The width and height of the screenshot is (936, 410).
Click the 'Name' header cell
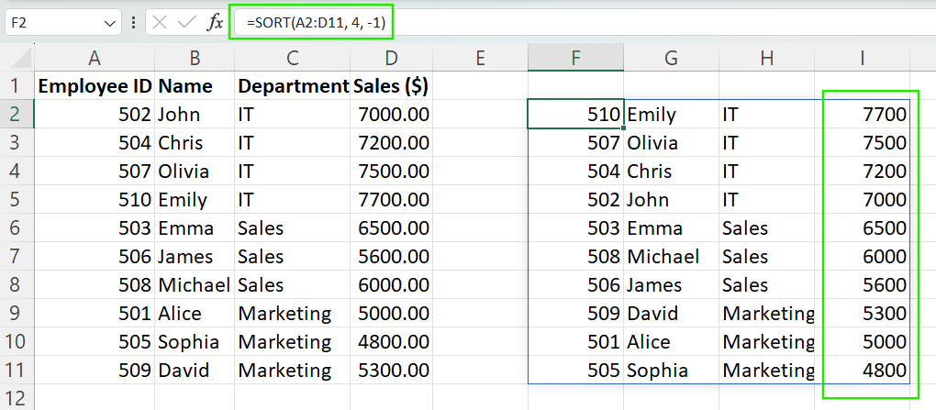[x=195, y=86]
